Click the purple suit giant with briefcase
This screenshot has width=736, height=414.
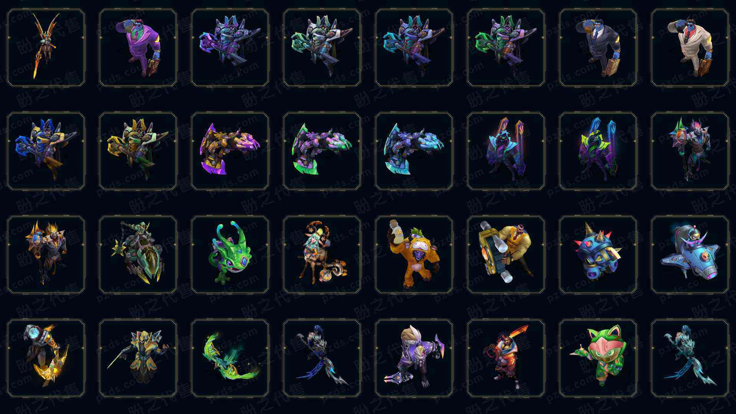click(x=138, y=48)
